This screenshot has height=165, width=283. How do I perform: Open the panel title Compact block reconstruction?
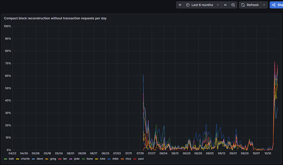55,18
